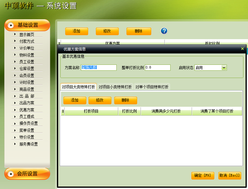248x189 pixels.
Task: Switch to 对单个项目特殊打折 tab
Action: click(152, 87)
